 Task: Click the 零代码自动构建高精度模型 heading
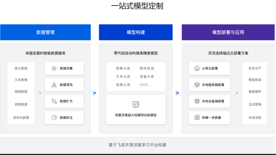(x=136, y=53)
